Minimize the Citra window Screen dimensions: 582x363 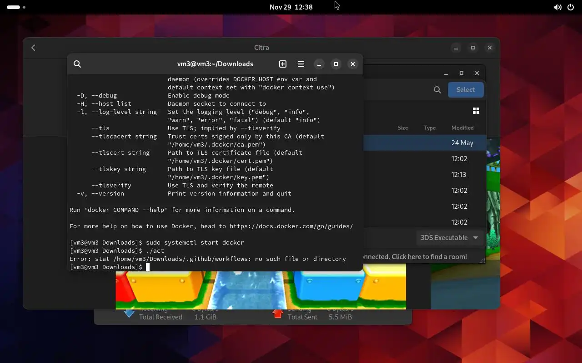click(456, 48)
